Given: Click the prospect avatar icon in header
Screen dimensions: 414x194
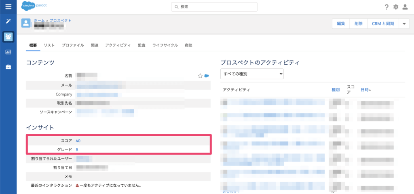Looking at the screenshot, I should click(x=26, y=23).
